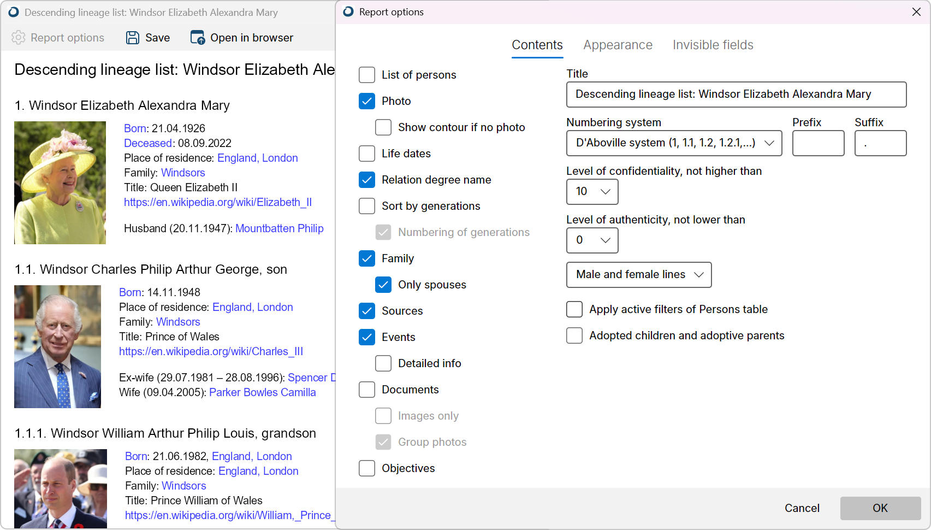Image resolution: width=931 pixels, height=530 pixels.
Task: Click the Save floppy disk icon
Action: pyautogui.click(x=133, y=38)
